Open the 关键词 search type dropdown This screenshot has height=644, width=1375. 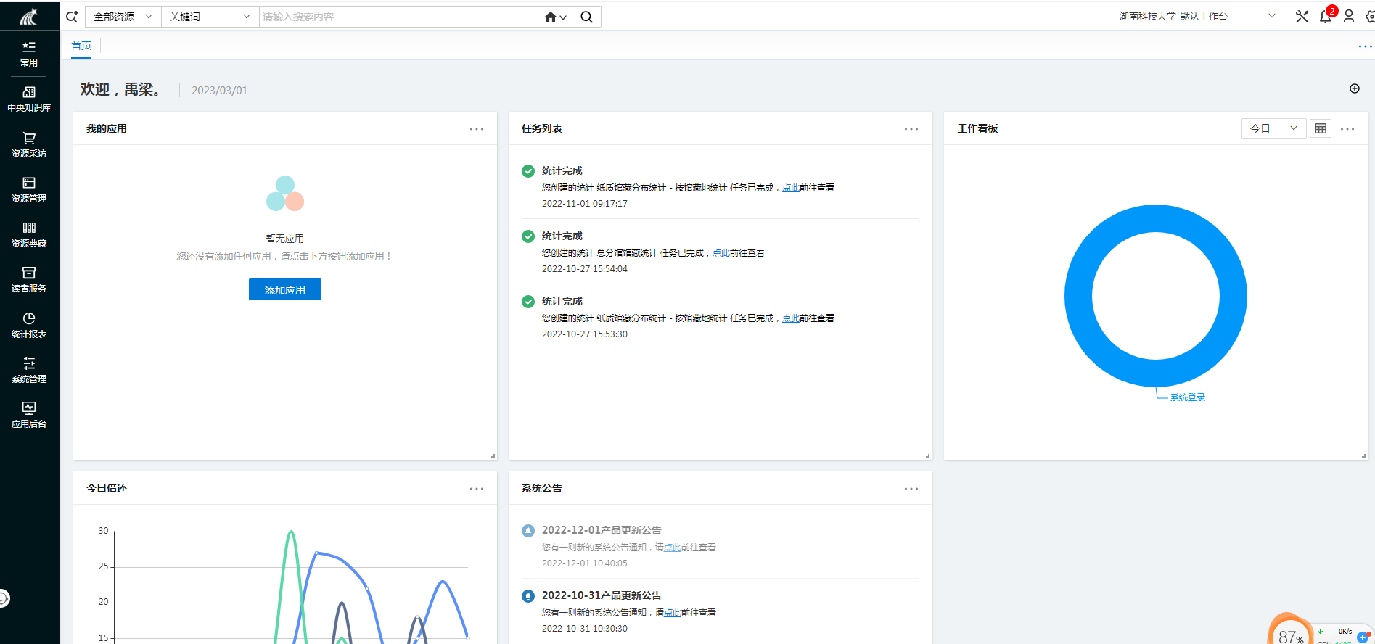210,17
